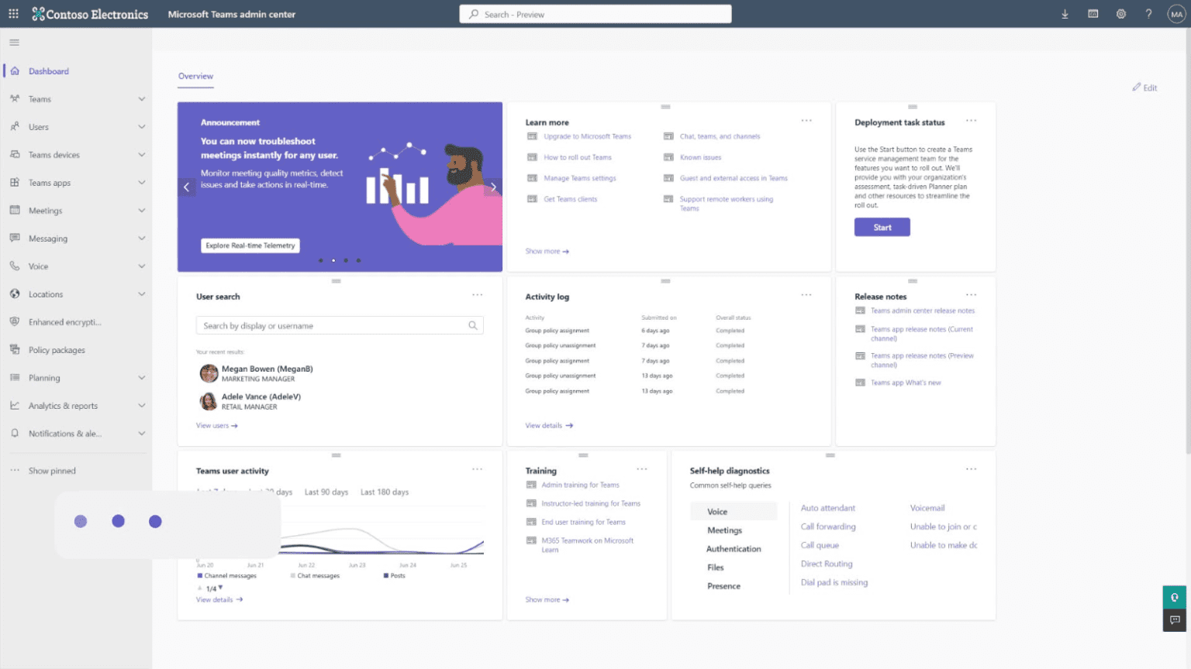Switch to Meetings in Self-help diagnostics
Screen dimensions: 1191x669
coord(724,530)
